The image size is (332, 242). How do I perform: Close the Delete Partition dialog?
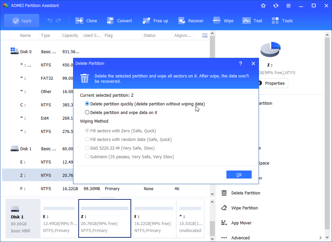pyautogui.click(x=253, y=63)
